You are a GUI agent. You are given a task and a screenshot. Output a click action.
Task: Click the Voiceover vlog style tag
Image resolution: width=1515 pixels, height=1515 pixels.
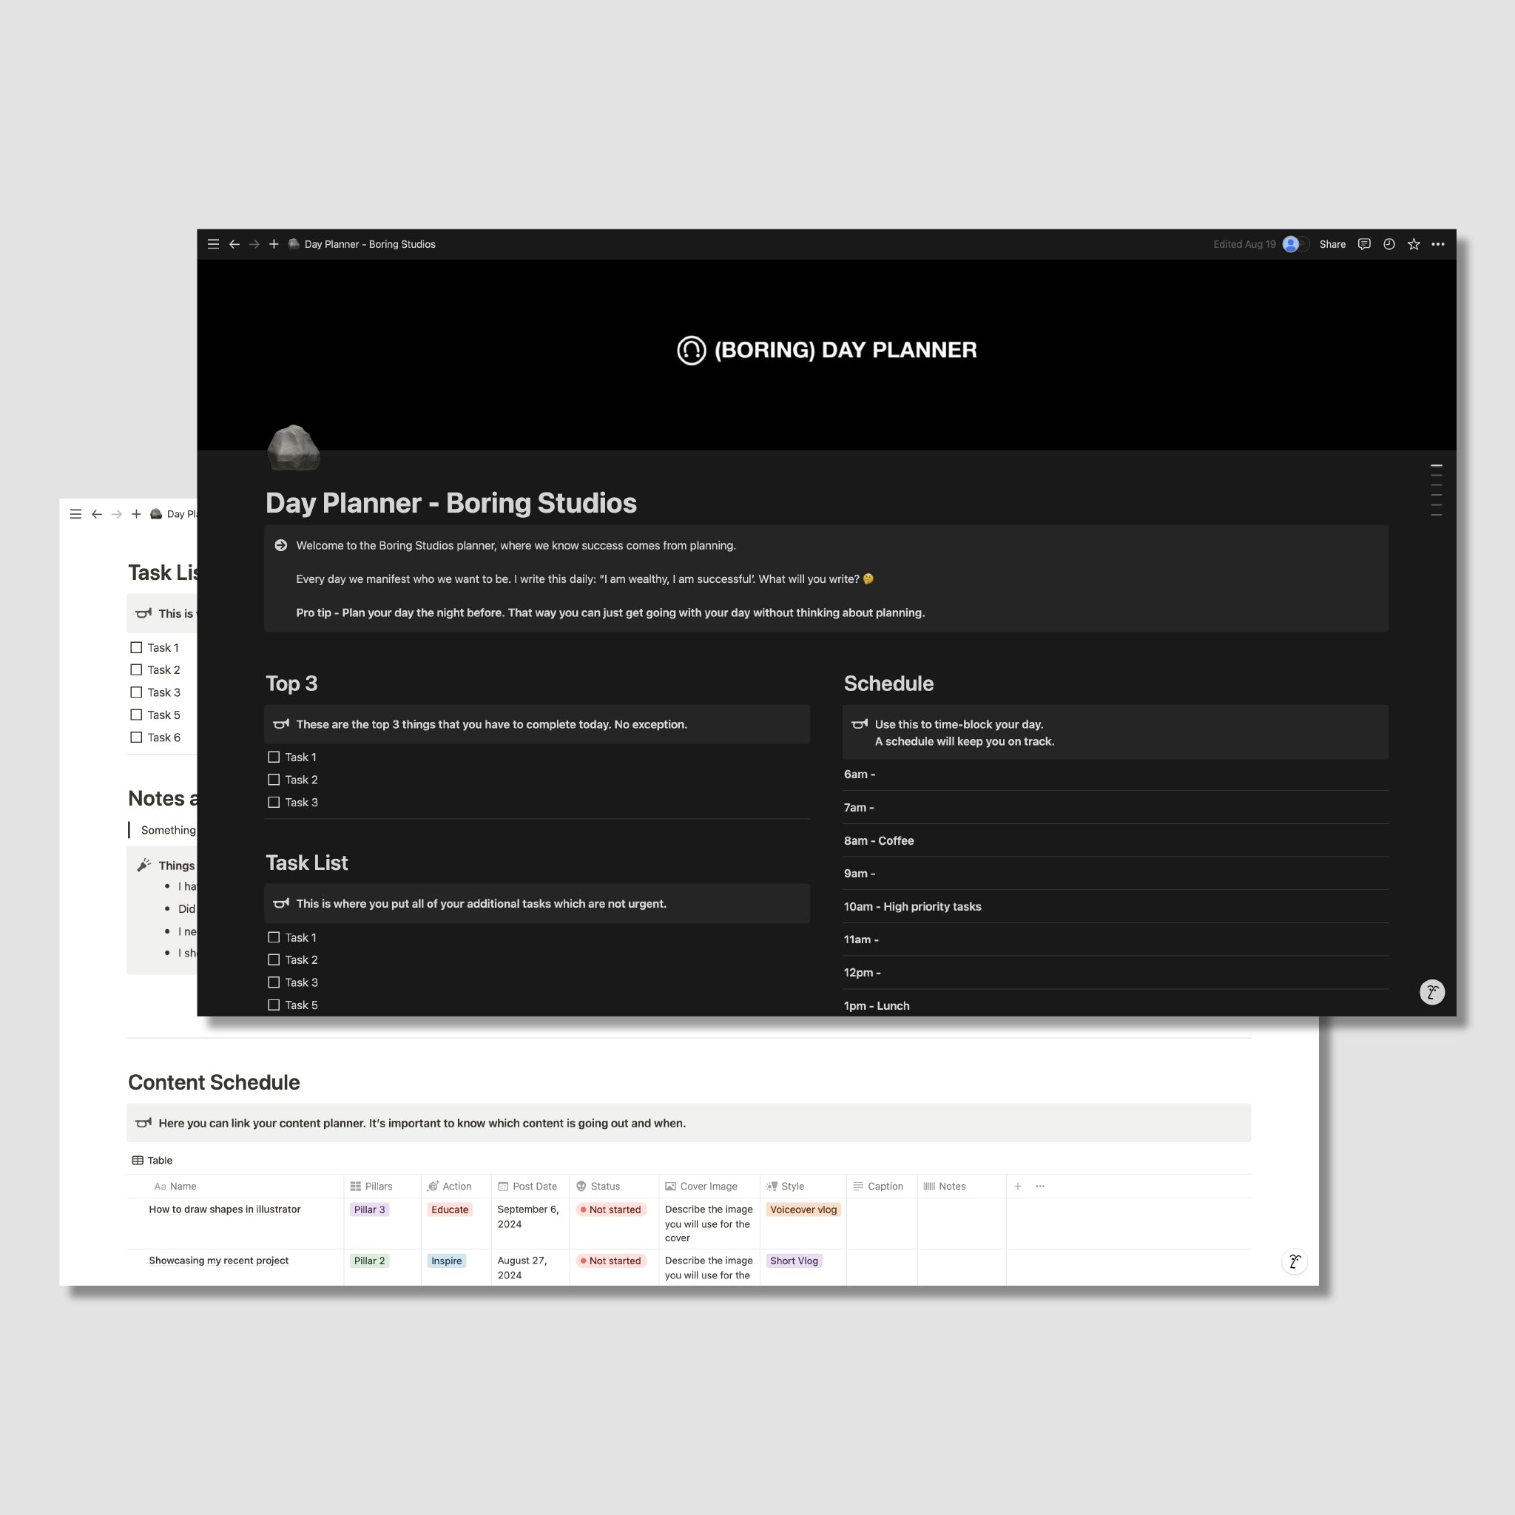tap(803, 1209)
